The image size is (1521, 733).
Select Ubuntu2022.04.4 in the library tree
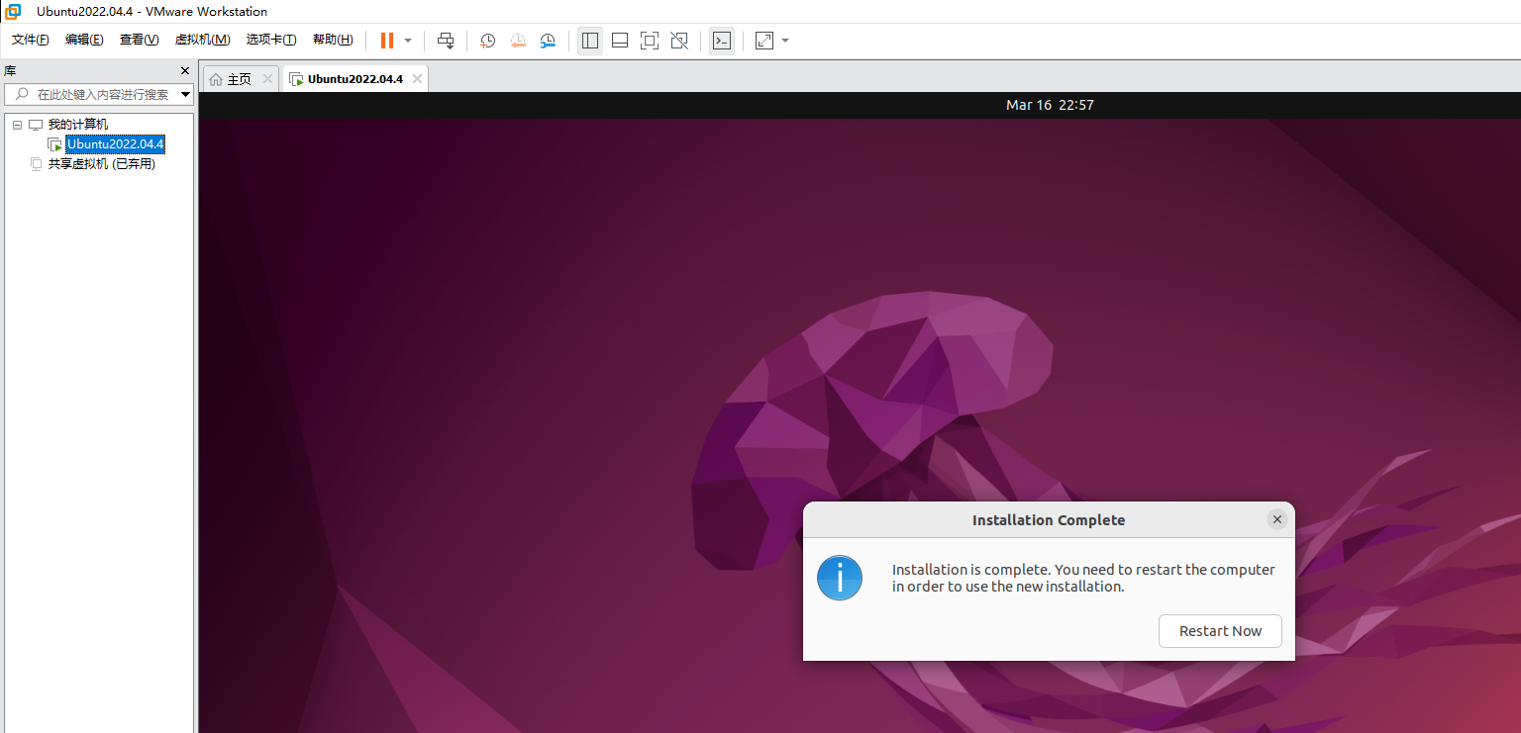pos(115,144)
